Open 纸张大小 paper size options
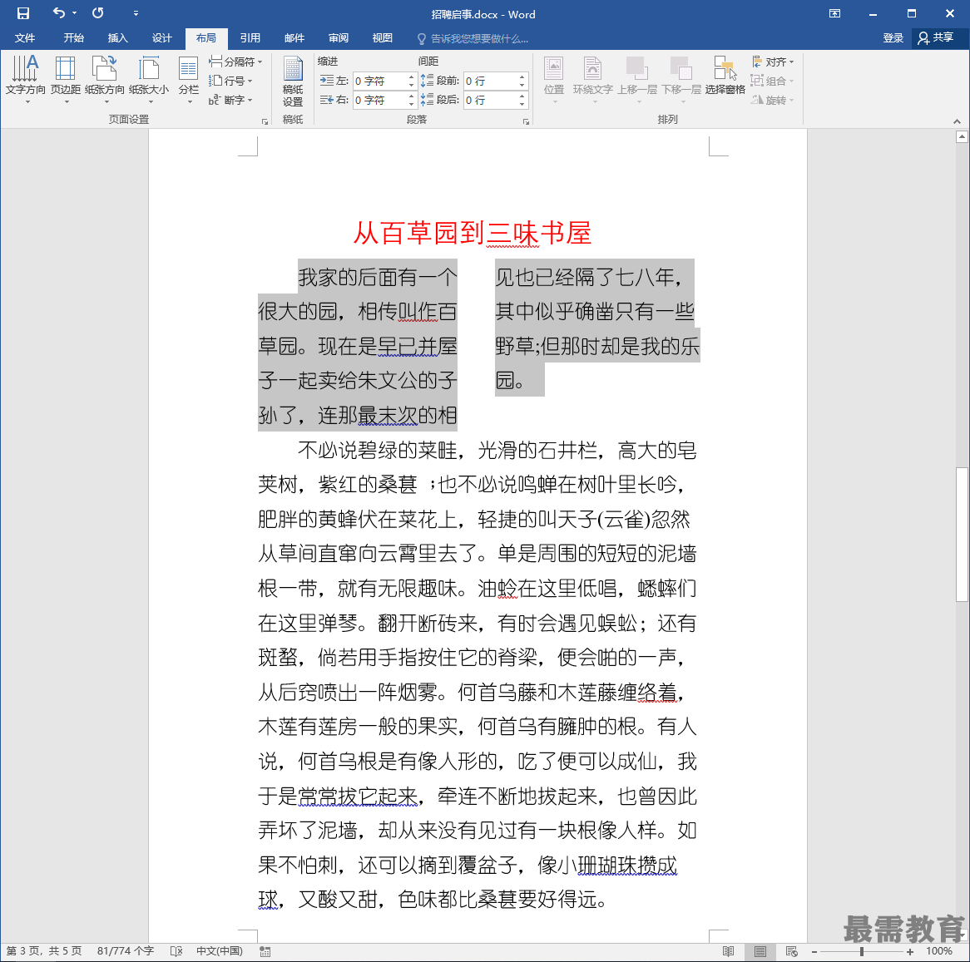970x962 pixels. click(x=148, y=78)
